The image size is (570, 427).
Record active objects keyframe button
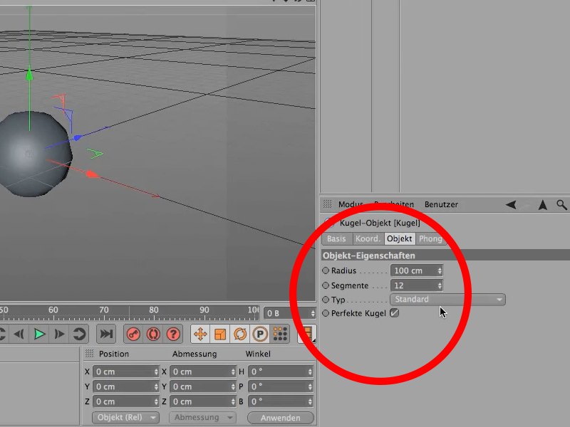tap(133, 334)
